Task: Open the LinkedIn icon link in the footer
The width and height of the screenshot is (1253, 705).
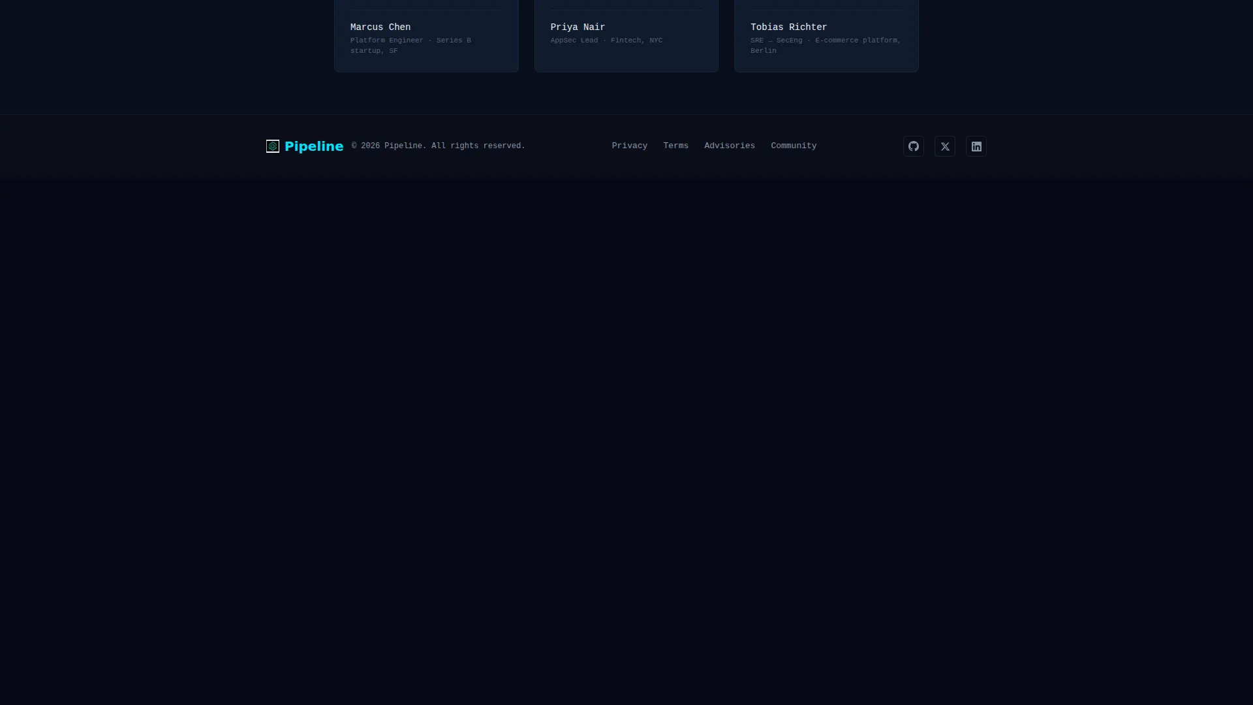Action: (x=976, y=146)
